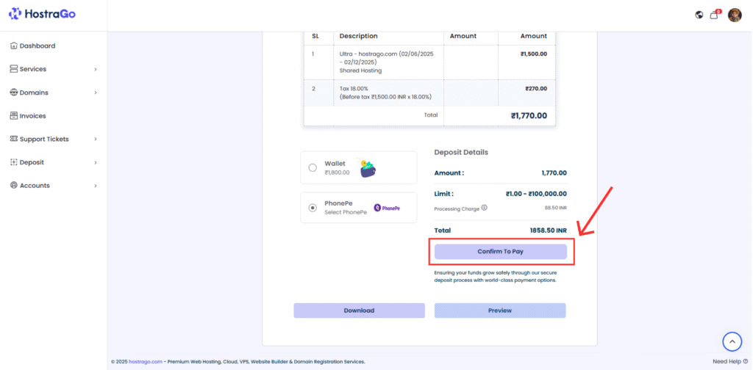Click the Domains globe icon
Screen dimensions: 753x370
pos(14,92)
